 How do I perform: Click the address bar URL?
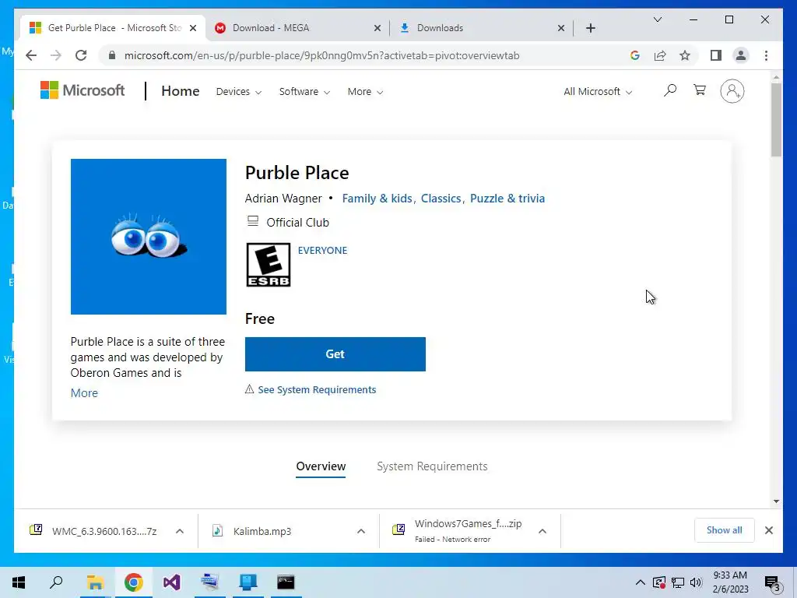(x=321, y=55)
